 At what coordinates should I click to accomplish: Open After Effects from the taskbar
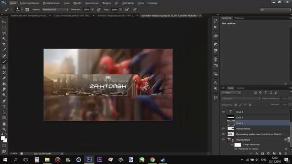click(99, 159)
